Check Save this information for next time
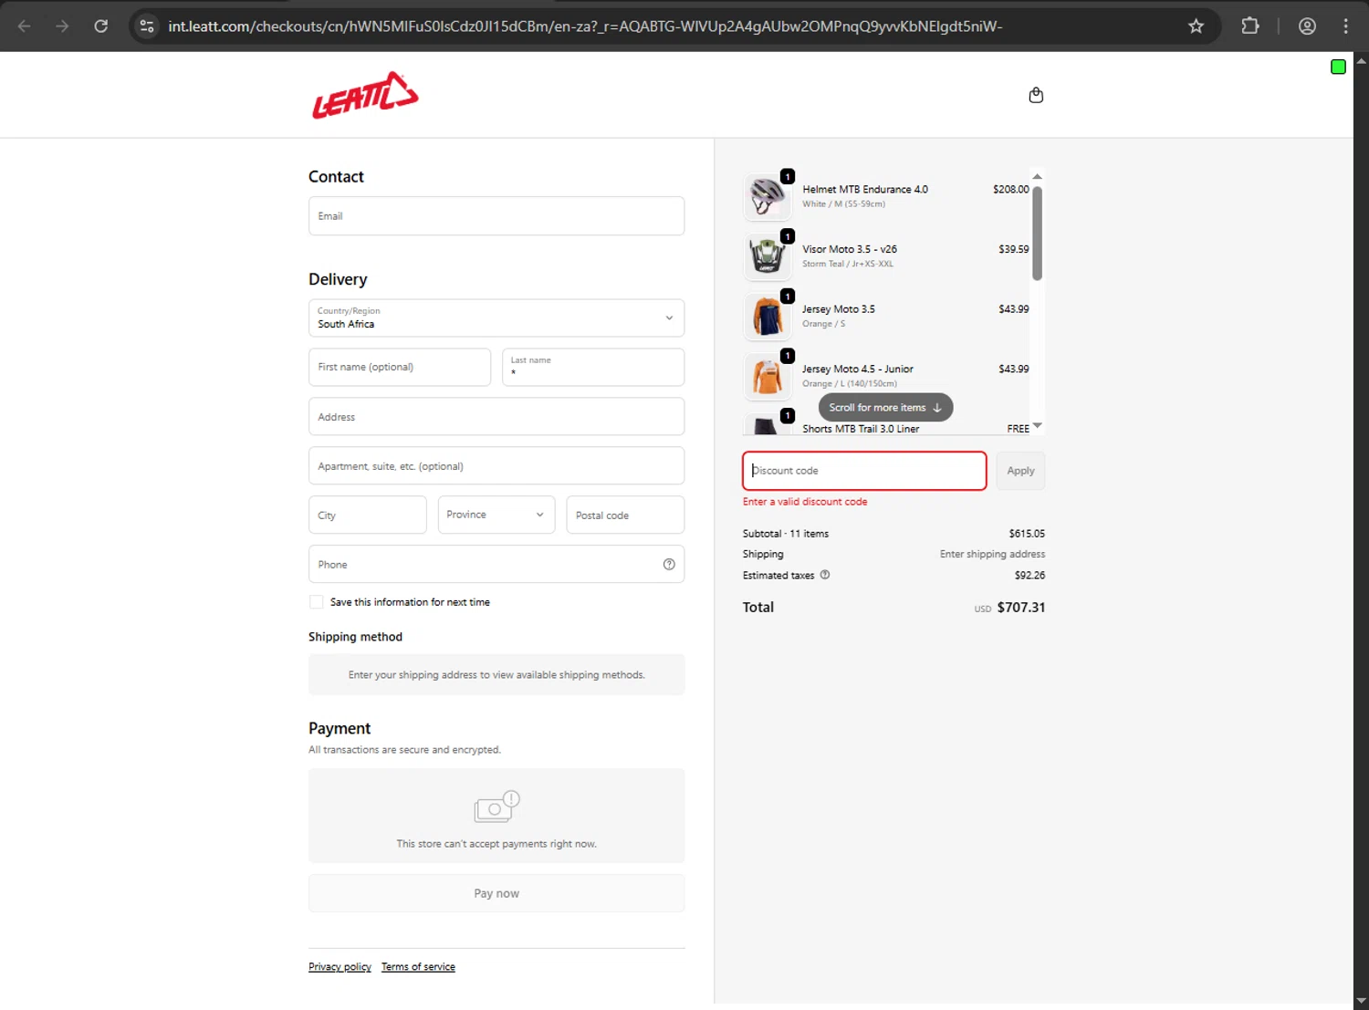 316,602
